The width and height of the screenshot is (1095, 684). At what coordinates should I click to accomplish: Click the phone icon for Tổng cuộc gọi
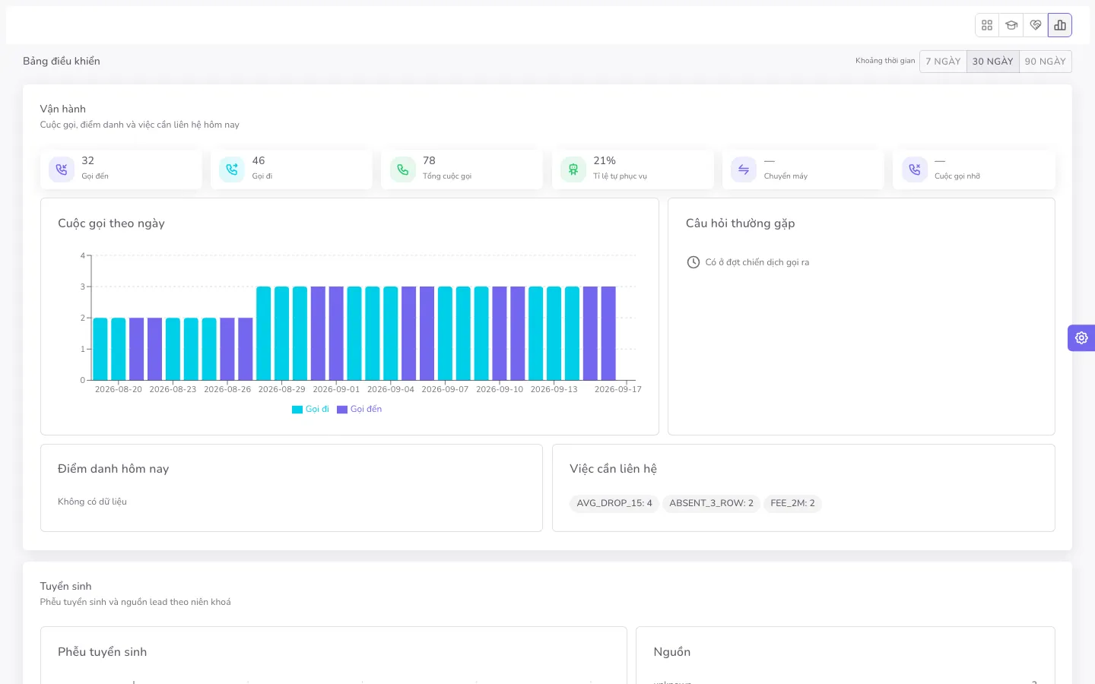(403, 169)
